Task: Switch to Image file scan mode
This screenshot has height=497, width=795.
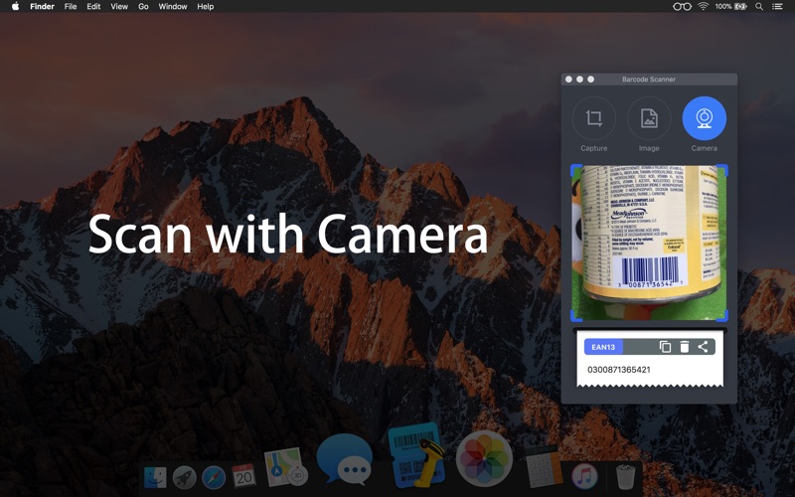Action: click(x=649, y=119)
